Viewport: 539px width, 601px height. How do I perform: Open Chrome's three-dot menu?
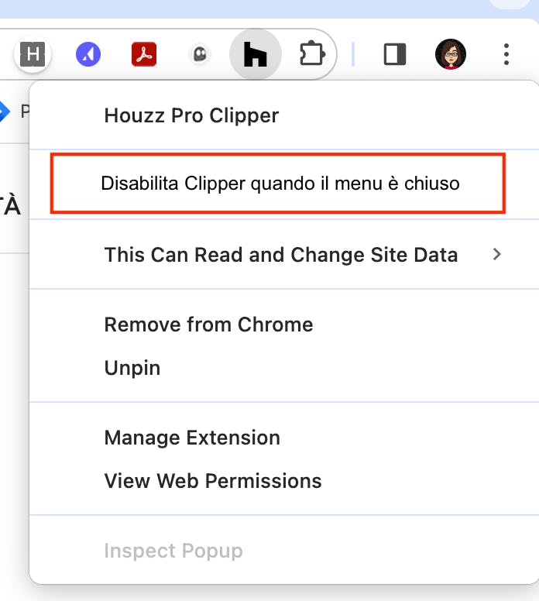pos(506,54)
